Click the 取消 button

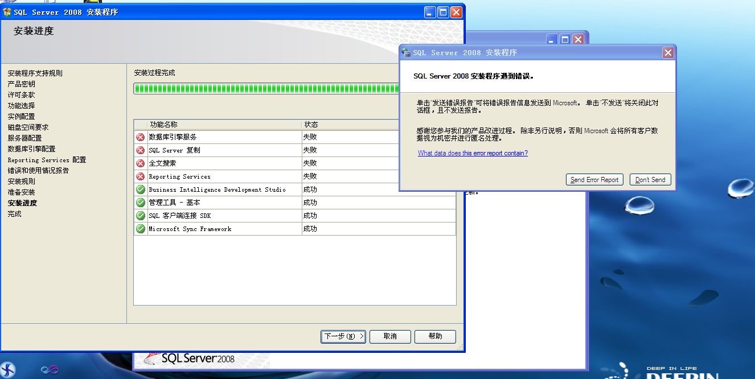[390, 336]
